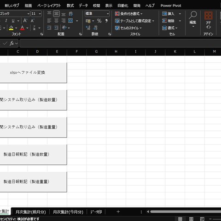Align text to bottom
Viewport: 221px width, 221px height.
[x=64, y=14]
